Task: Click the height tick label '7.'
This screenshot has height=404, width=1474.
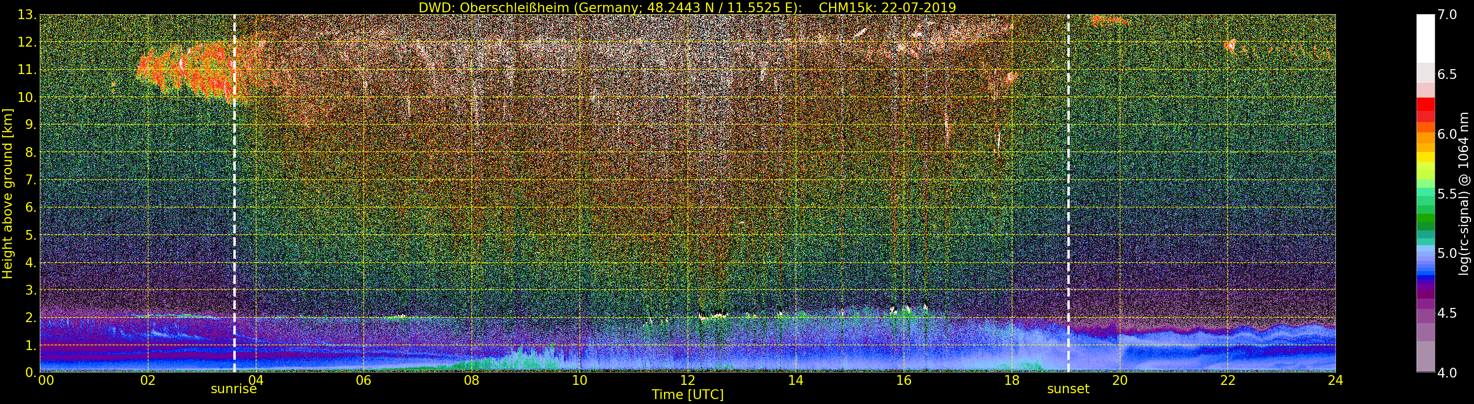Action: coord(30,180)
